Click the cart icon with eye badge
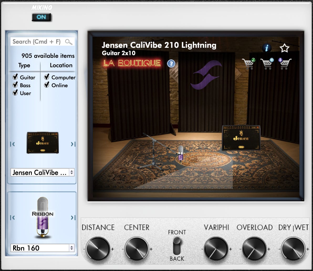The width and height of the screenshot is (313, 271). point(267,64)
